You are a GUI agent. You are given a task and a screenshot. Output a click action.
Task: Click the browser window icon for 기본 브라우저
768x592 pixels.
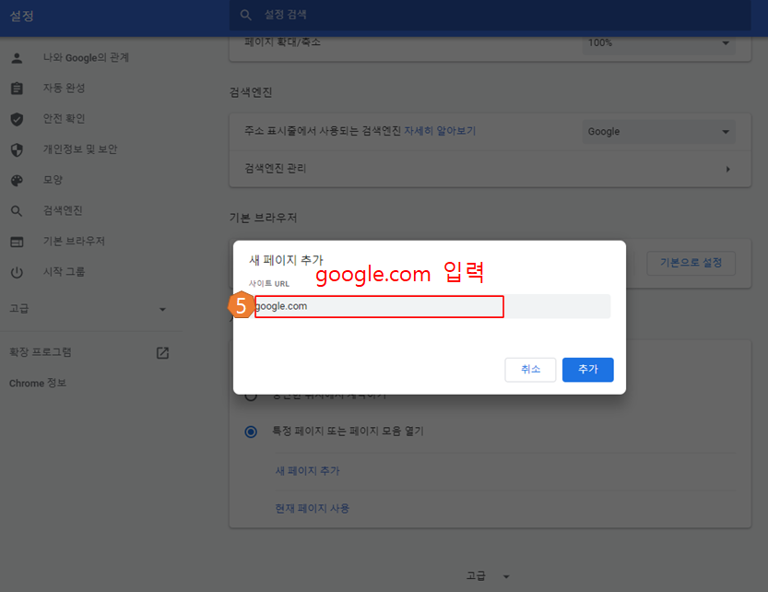click(x=17, y=243)
